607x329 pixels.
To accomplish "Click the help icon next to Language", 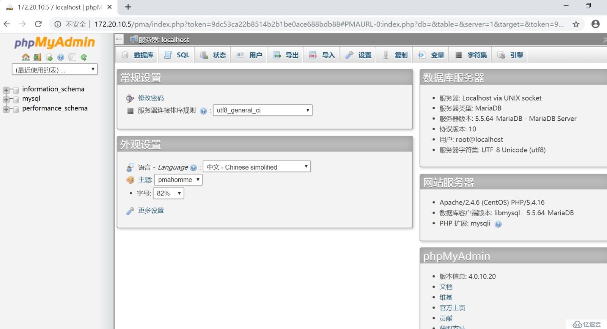I will click(x=193, y=168).
